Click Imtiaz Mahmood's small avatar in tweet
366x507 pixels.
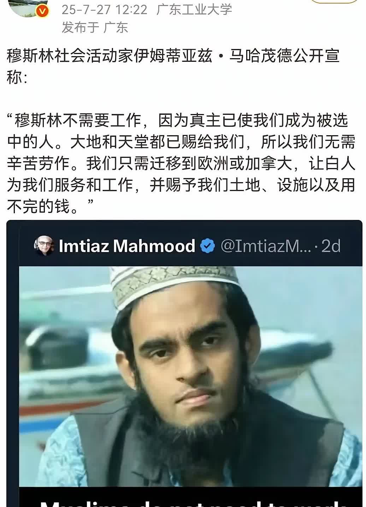click(44, 245)
